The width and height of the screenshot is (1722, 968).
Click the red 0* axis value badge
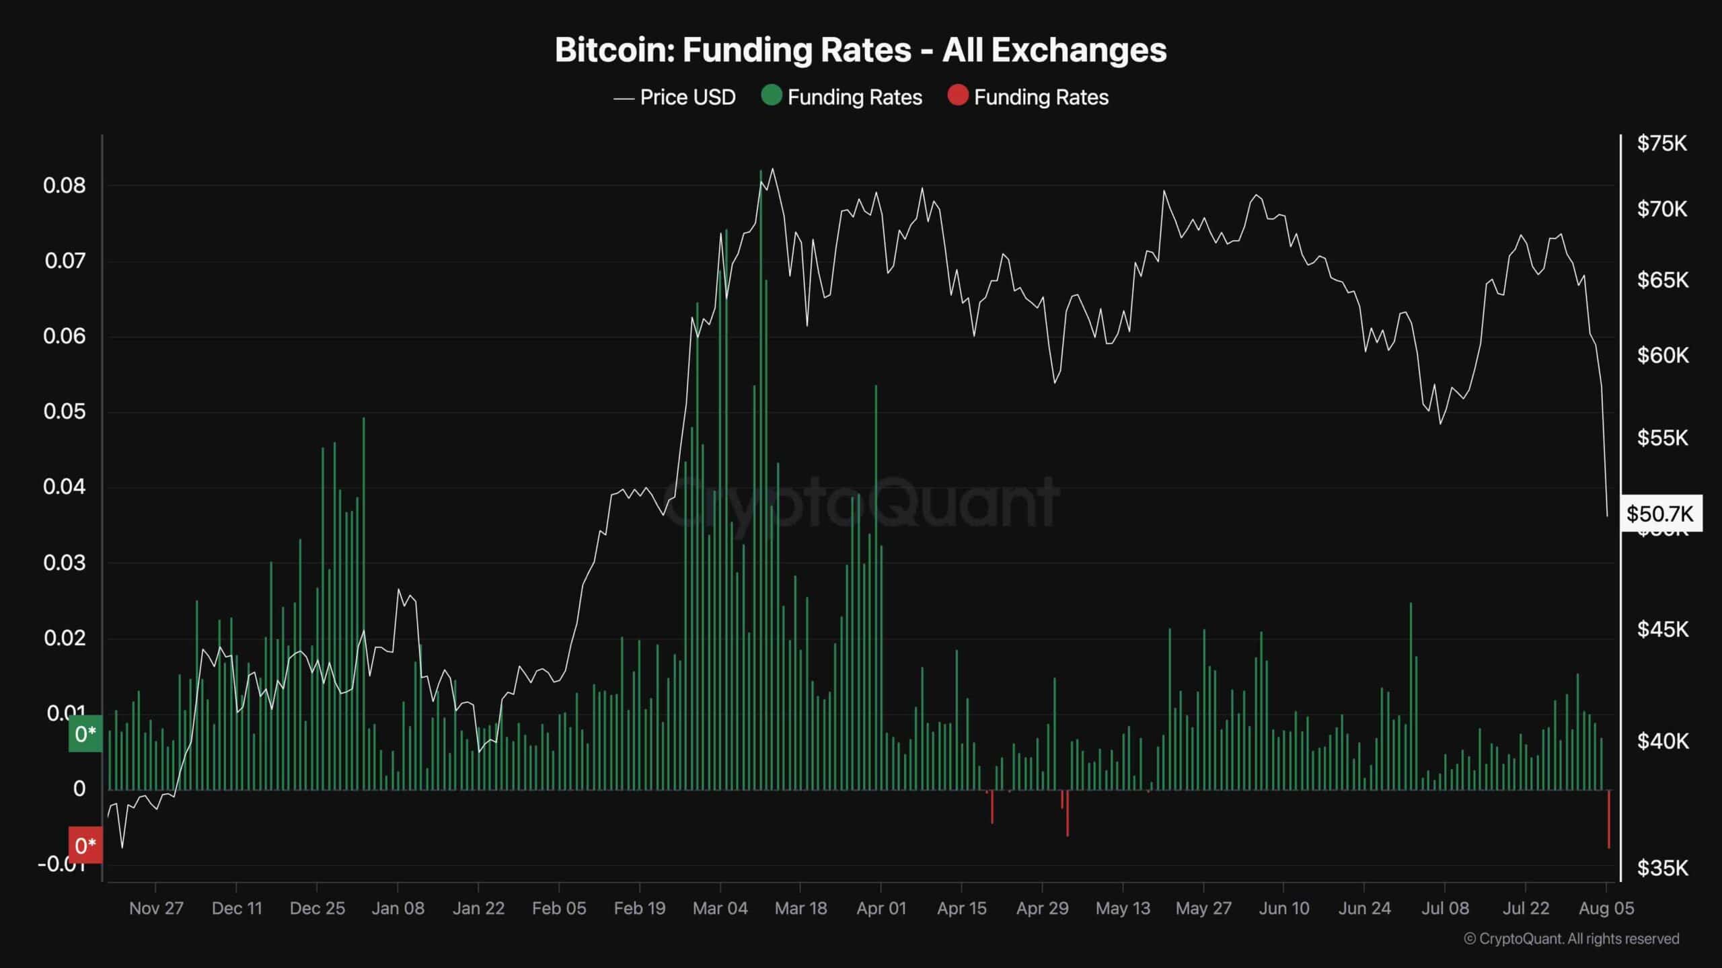point(85,845)
